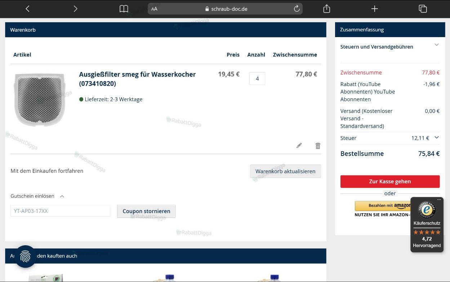This screenshot has width=450, height=282.
Task: Click the coupon code field YT-AP03-17XX
Action: click(x=60, y=211)
